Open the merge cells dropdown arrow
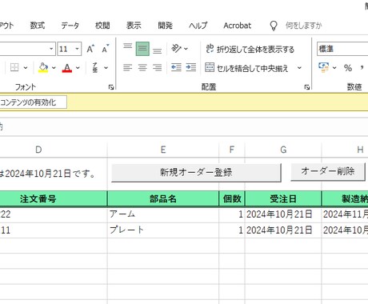Screen dimensions: 368x304 (x=299, y=68)
